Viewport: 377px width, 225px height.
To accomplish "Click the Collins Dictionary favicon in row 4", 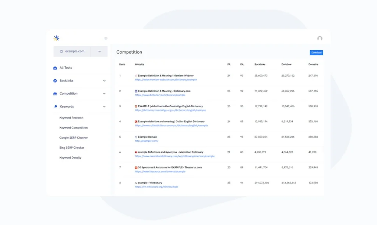I will click(x=136, y=121).
